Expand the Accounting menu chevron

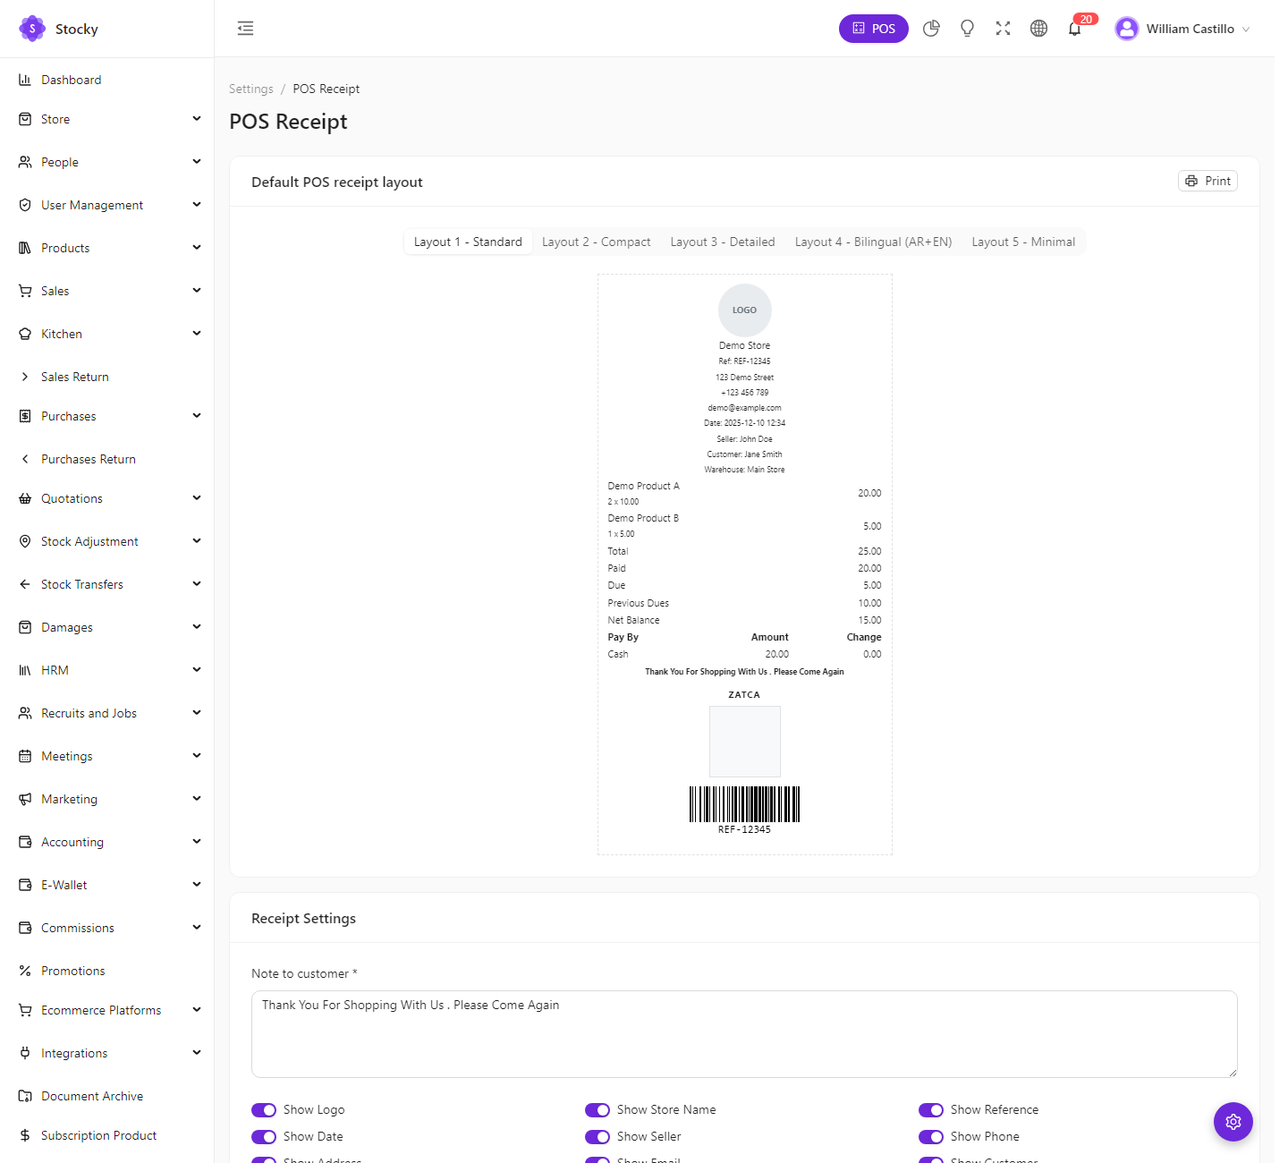coord(197,841)
